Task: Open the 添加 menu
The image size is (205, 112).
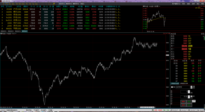Action: click(x=198, y=4)
